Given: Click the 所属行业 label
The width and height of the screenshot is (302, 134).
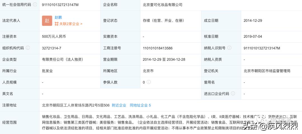Looking at the screenshot, I should click(x=10, y=71).
